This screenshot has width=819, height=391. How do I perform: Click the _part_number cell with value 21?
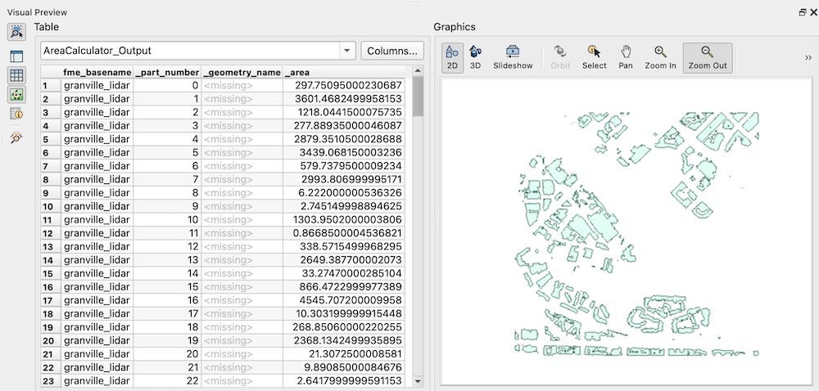(167, 367)
